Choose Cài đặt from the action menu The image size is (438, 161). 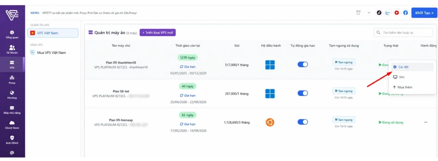(x=412, y=67)
